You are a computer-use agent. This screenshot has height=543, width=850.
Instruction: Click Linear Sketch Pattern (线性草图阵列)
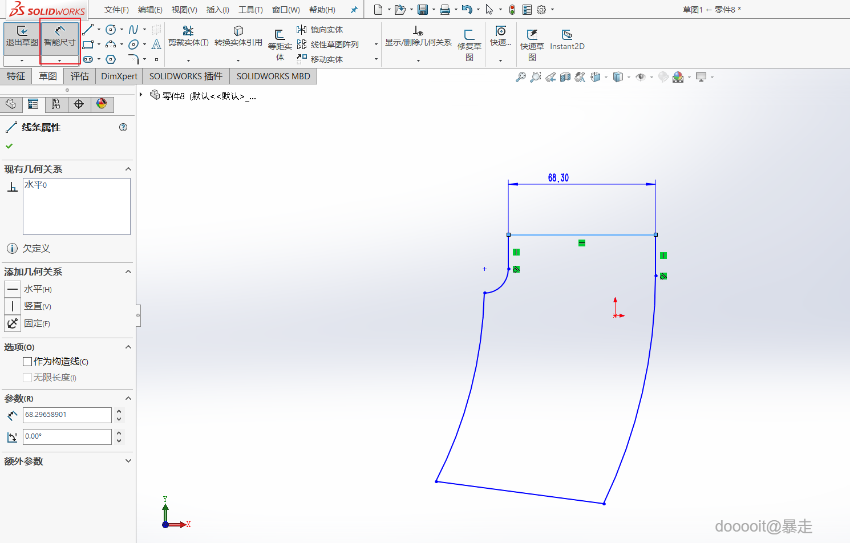pos(327,44)
